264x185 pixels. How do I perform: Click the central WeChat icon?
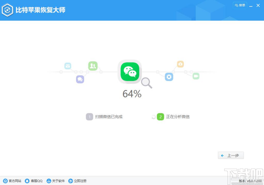(130, 72)
